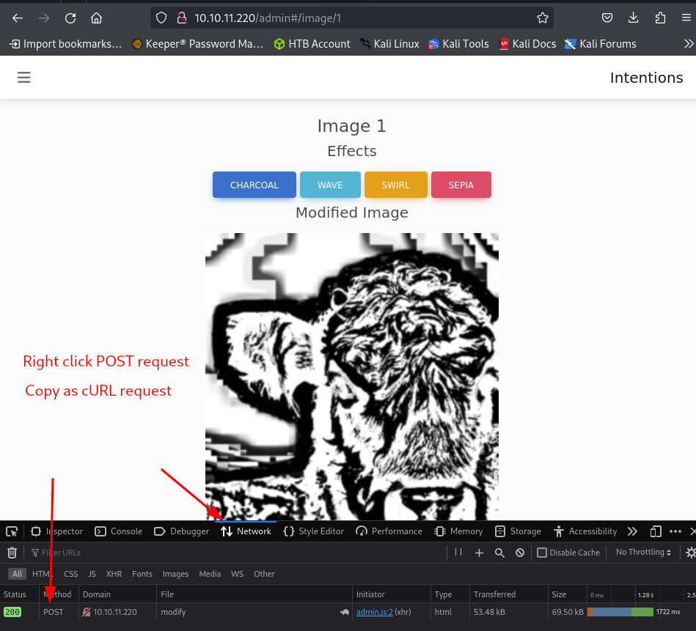The height and width of the screenshot is (631, 696).
Task: Expand more DevTools tabs chevron
Action: [632, 531]
